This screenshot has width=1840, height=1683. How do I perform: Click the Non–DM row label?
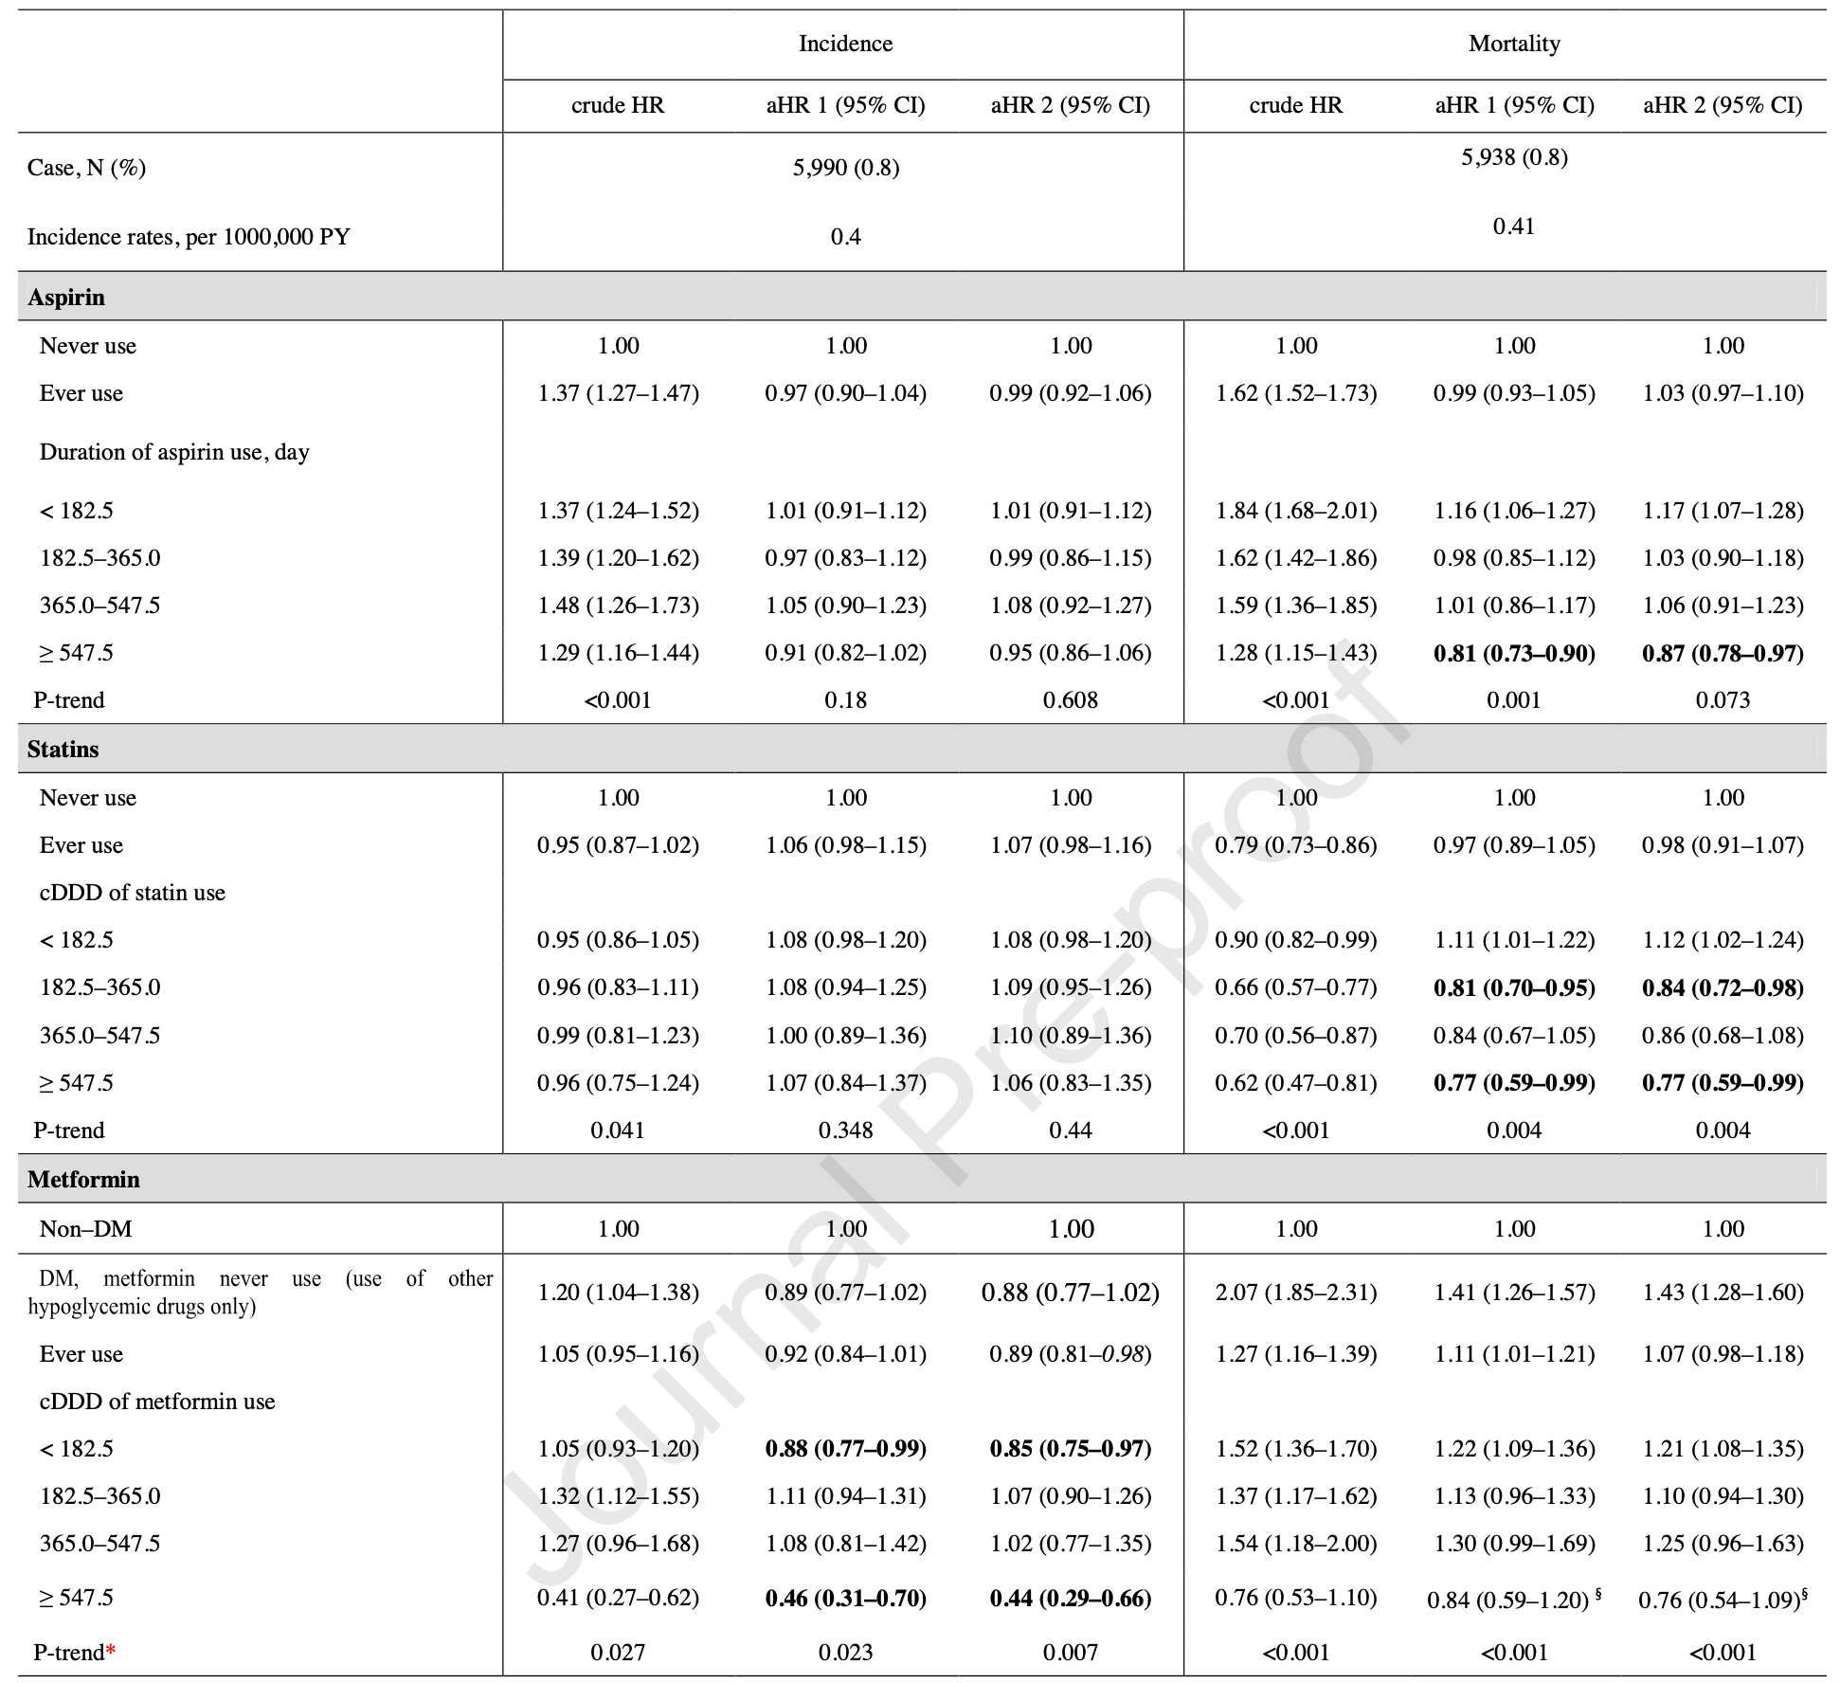[85, 1229]
